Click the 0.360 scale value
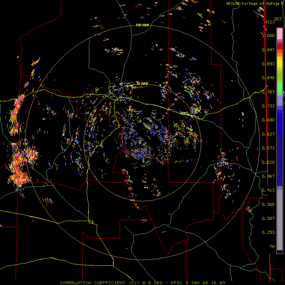Viewport: 285px width, 285px height. (268, 205)
